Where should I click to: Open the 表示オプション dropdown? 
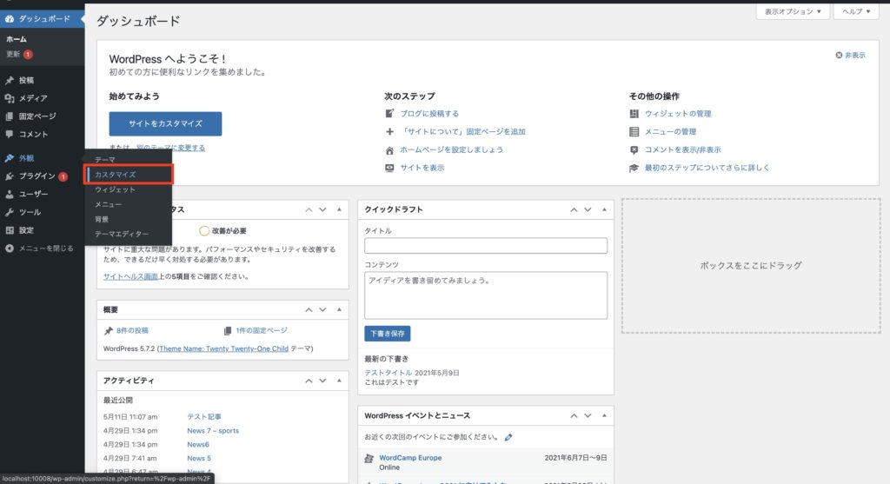point(793,11)
